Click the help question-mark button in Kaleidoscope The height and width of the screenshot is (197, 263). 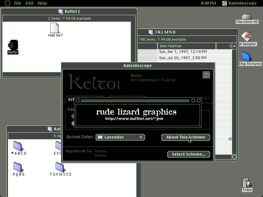[x=206, y=75]
